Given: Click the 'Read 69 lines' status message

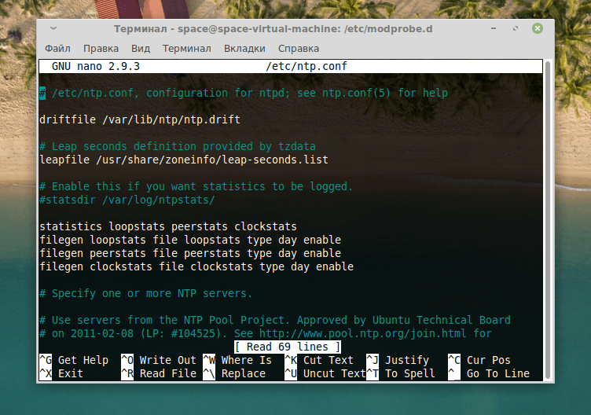Looking at the screenshot, I should click(288, 347).
